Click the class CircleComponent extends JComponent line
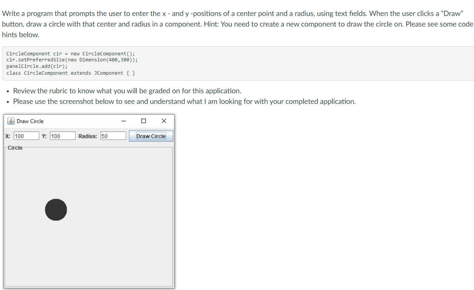The width and height of the screenshot is (474, 290). [x=71, y=73]
